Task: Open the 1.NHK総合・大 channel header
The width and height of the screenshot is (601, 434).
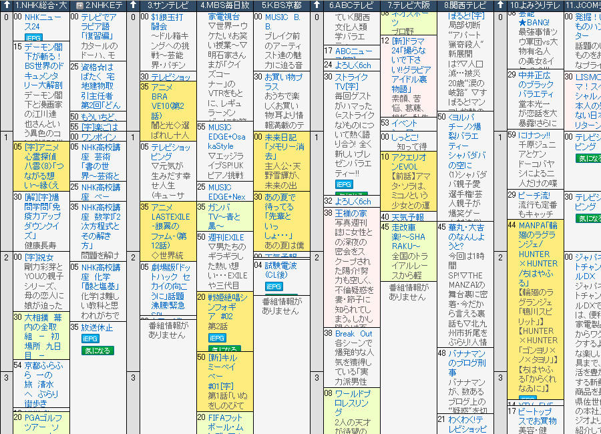Action: pyautogui.click(x=41, y=5)
